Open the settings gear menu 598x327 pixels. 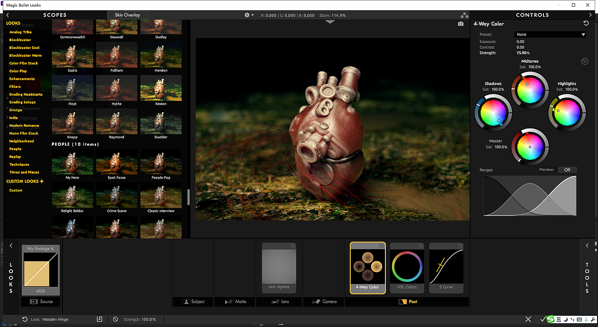[249, 15]
